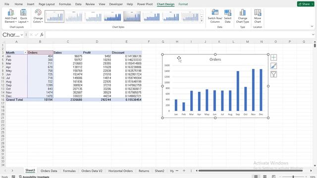
Task: Switch to the Home tab
Action: [19, 4]
